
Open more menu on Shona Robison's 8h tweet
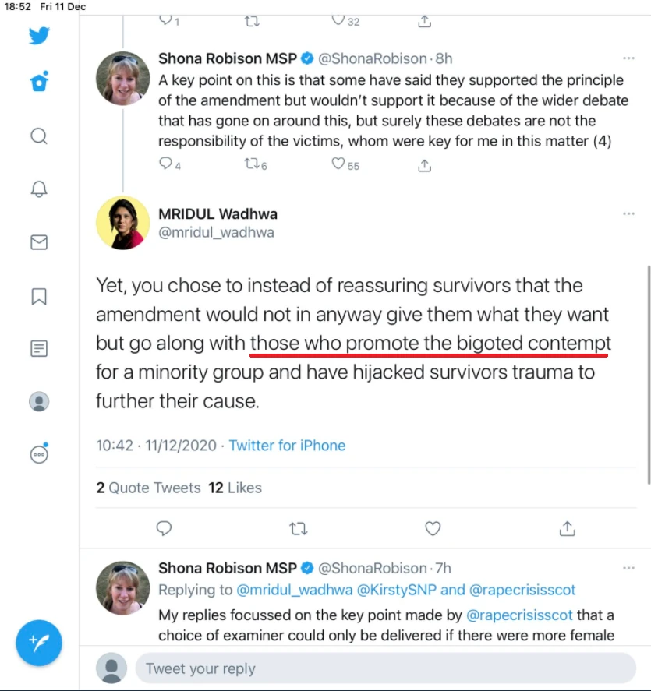[628, 58]
